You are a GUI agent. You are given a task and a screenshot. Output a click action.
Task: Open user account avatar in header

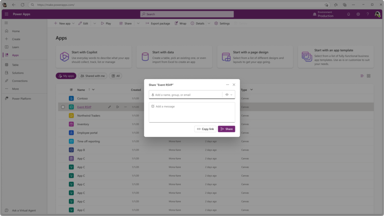pyautogui.click(x=378, y=14)
